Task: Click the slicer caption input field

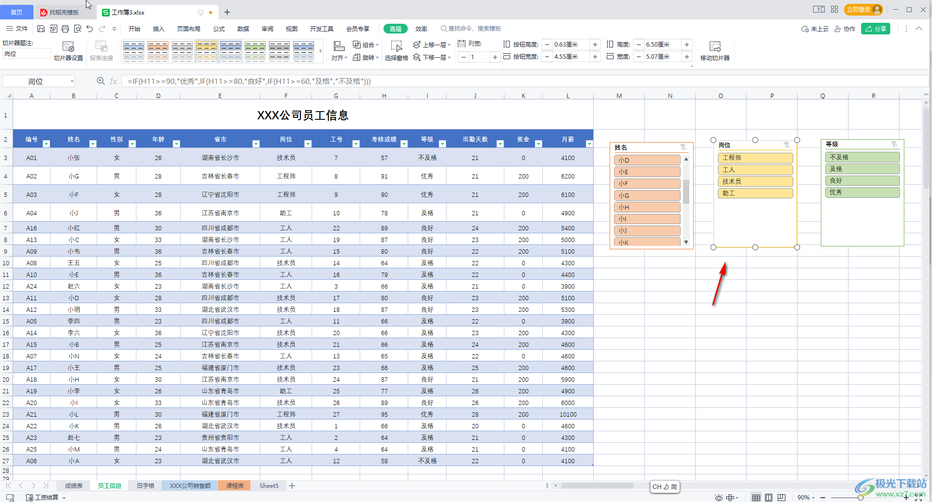Action: coord(26,54)
